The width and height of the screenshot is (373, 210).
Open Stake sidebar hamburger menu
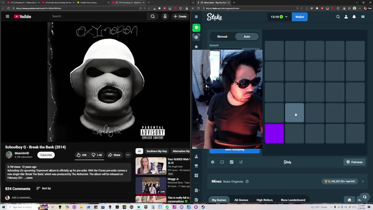[196, 17]
